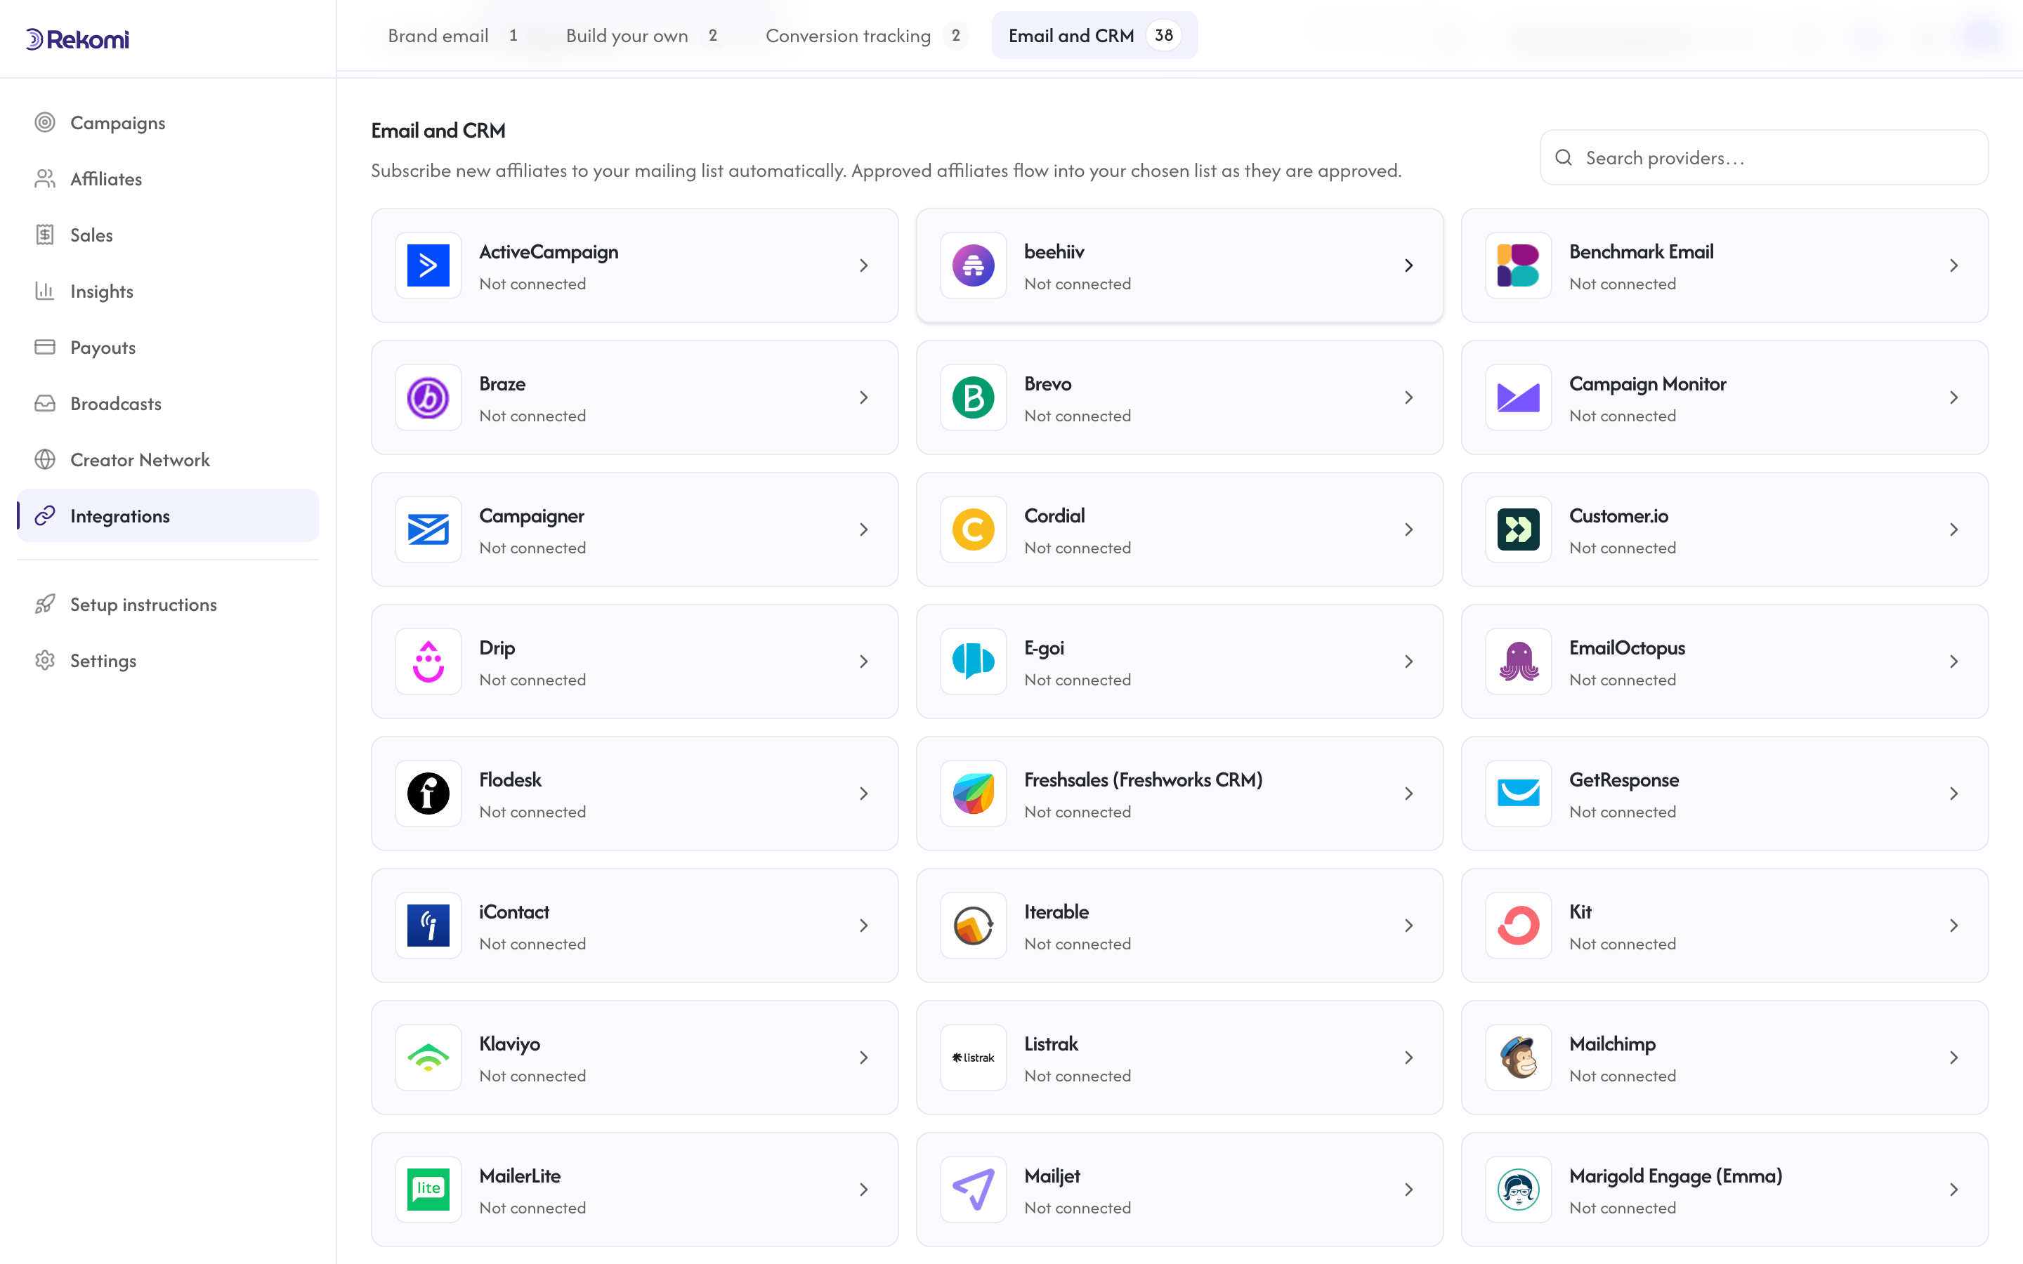
Task: Focus the Search providers field
Action: coord(1764,157)
